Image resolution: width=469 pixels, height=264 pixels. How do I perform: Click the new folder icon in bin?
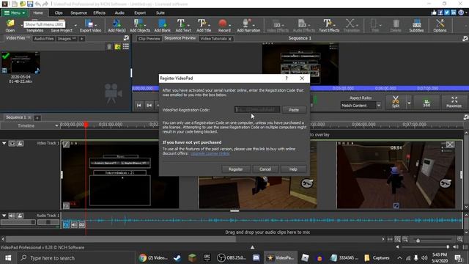click(x=117, y=47)
